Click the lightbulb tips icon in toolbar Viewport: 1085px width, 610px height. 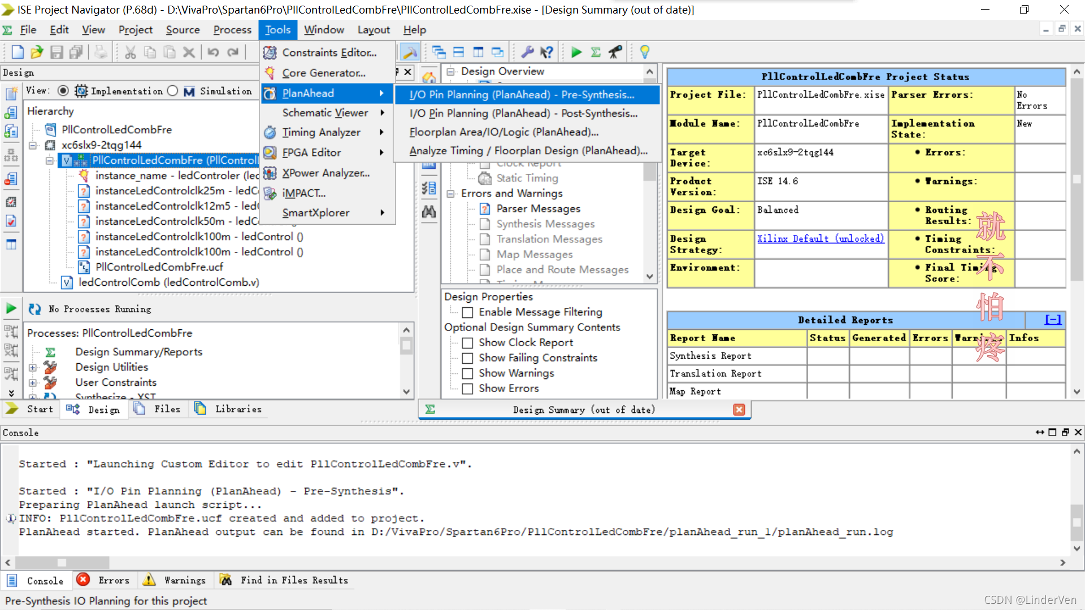tap(644, 53)
